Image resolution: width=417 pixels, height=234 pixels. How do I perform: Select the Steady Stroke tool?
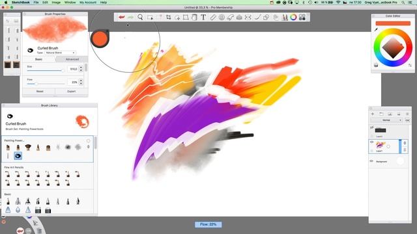257,18
